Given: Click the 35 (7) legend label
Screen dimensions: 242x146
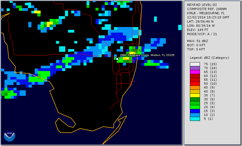Looking at the screenshot, I should 209,95.
